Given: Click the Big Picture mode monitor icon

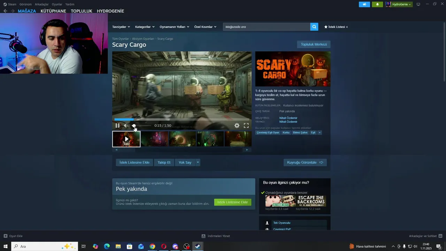Looking at the screenshot, I should point(418,4).
